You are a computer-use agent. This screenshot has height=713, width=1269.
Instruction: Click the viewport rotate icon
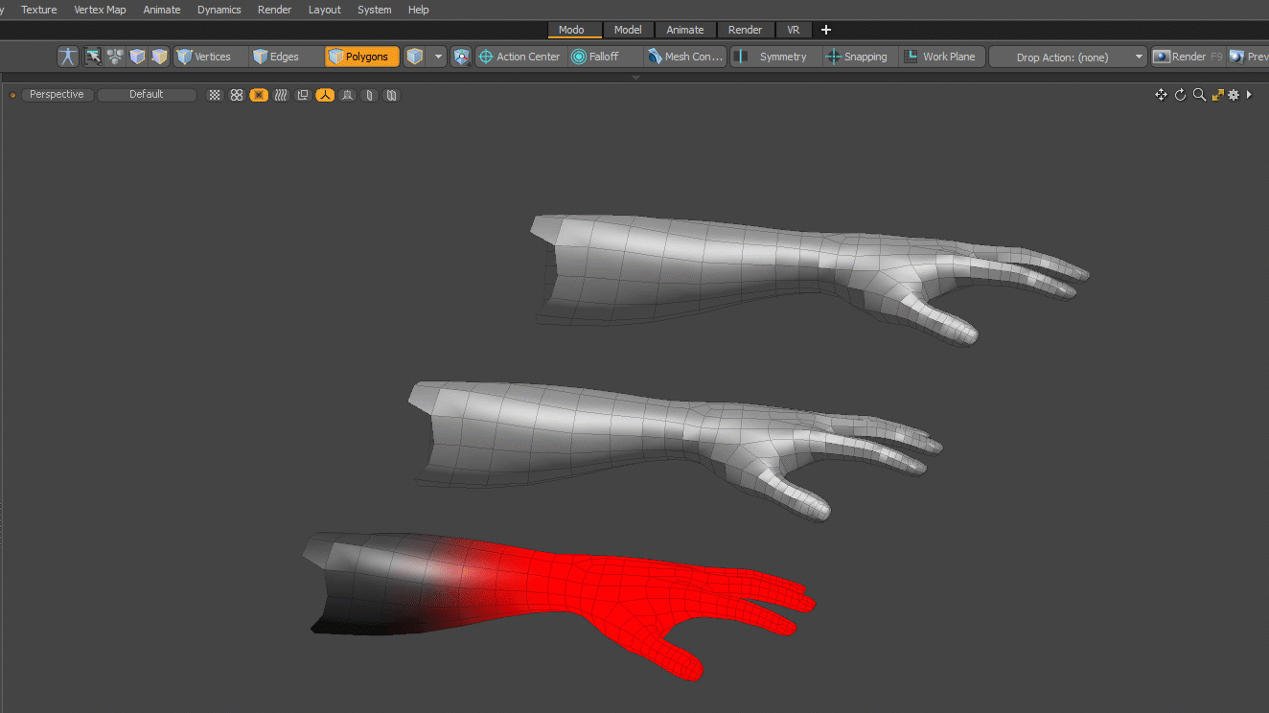coord(1180,95)
